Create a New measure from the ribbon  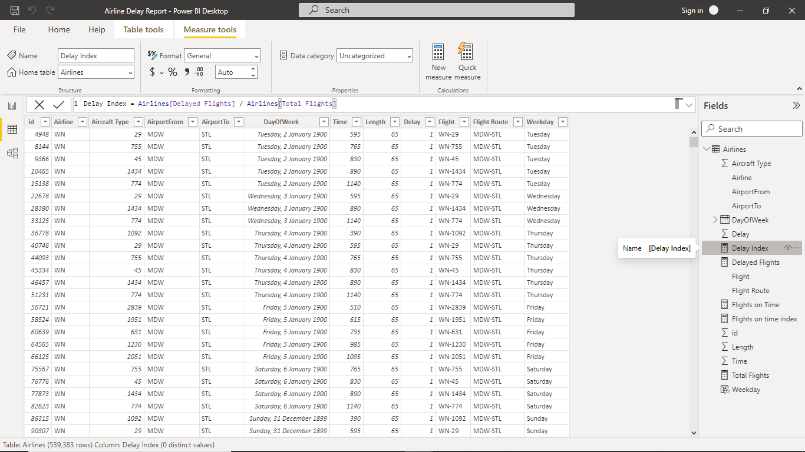pyautogui.click(x=438, y=62)
